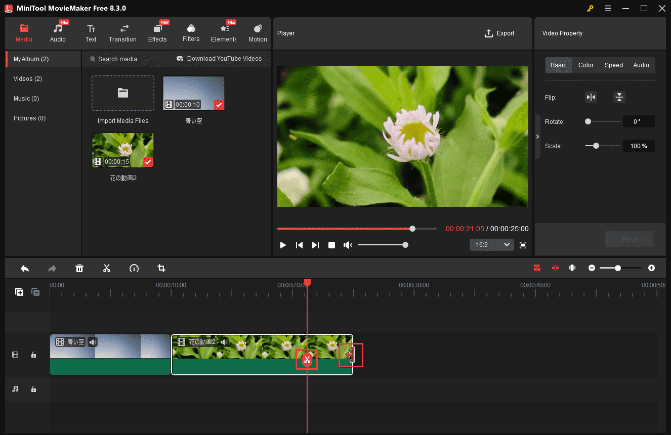Screen dimensions: 671x435
Task: Open the Speed tool in toolbar
Action: click(x=134, y=268)
